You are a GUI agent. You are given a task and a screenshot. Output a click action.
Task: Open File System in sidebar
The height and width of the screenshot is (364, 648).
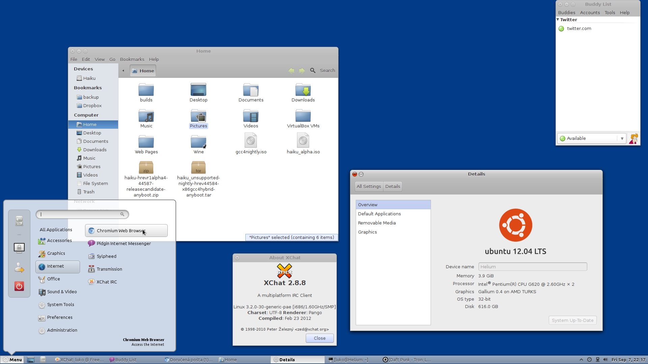click(93, 183)
